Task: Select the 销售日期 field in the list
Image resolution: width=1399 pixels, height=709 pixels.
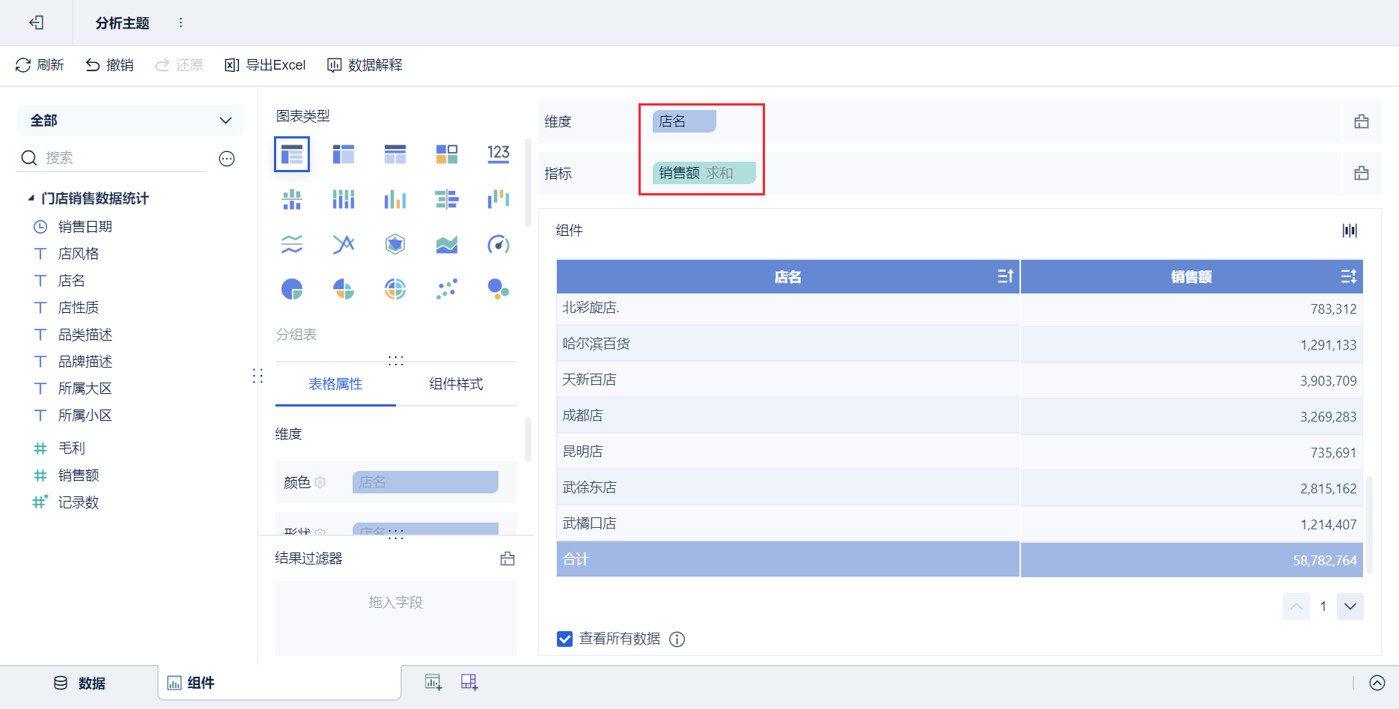Action: (x=85, y=227)
